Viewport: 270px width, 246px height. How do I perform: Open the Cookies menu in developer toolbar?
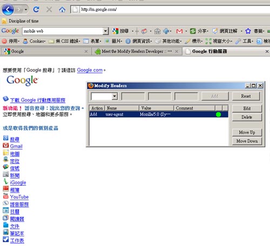click(x=34, y=41)
